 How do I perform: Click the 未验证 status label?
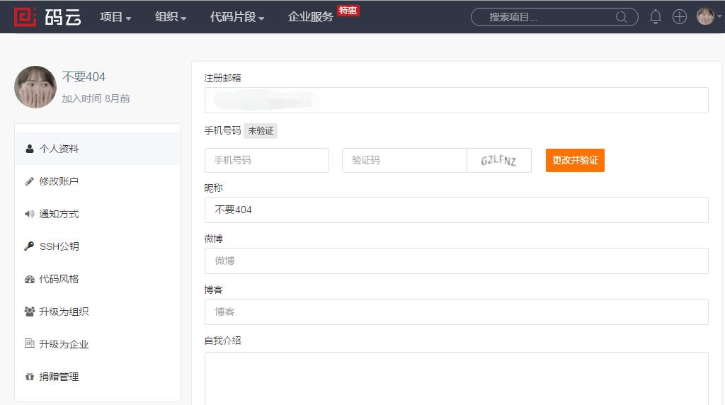coord(261,131)
